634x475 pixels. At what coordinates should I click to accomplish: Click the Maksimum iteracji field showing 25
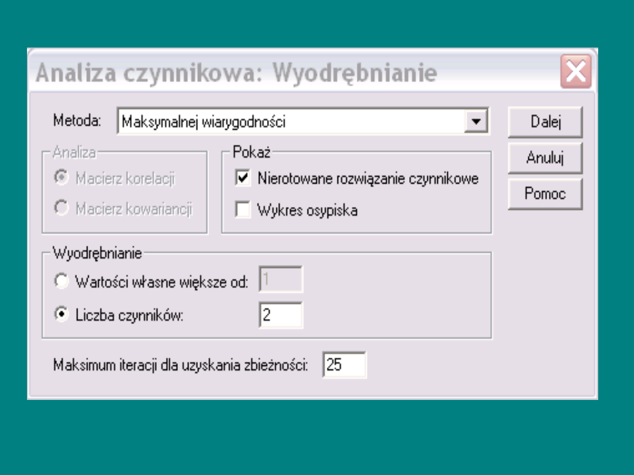pos(344,365)
